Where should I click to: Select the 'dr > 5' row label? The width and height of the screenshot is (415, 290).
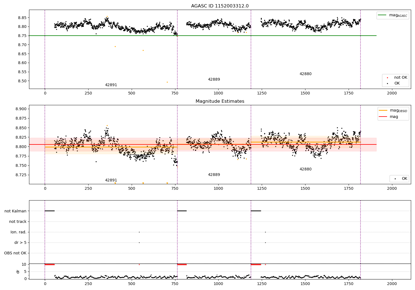pyautogui.click(x=20, y=242)
